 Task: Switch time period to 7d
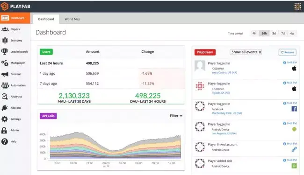[283, 34]
